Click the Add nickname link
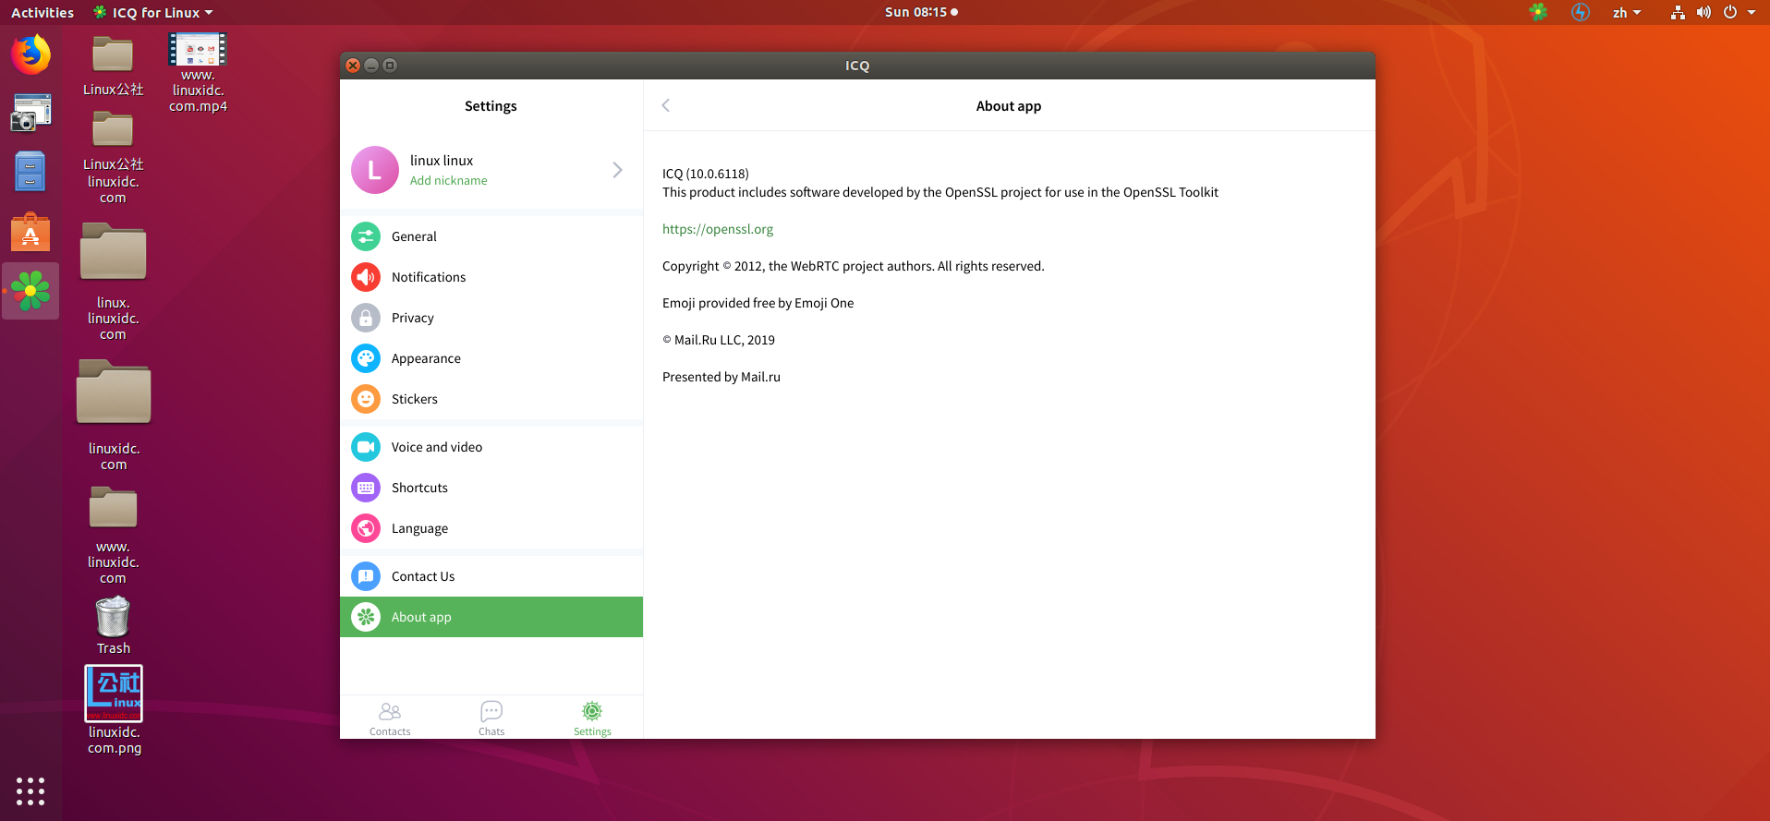1770x821 pixels. 449,180
